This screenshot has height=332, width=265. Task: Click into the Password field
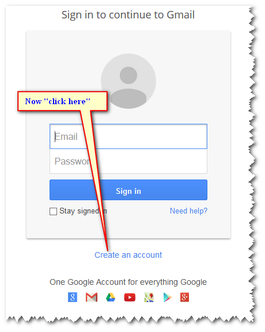coord(128,161)
